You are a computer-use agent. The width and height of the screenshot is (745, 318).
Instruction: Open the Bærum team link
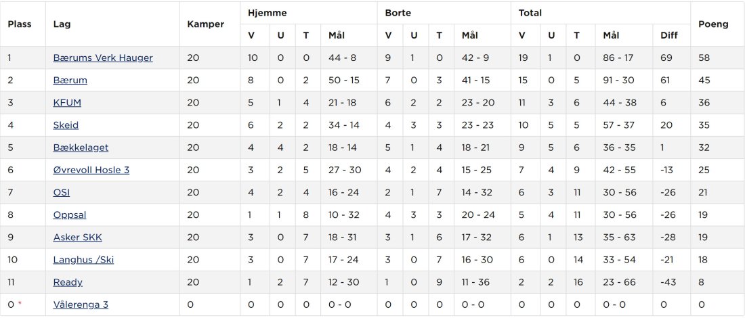(x=70, y=81)
